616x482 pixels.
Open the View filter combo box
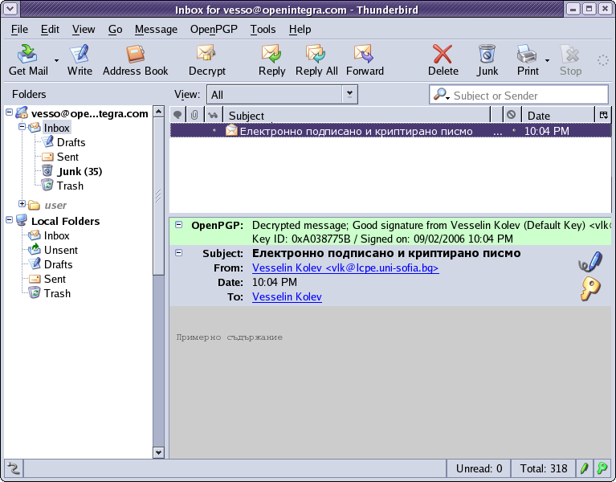(x=282, y=95)
